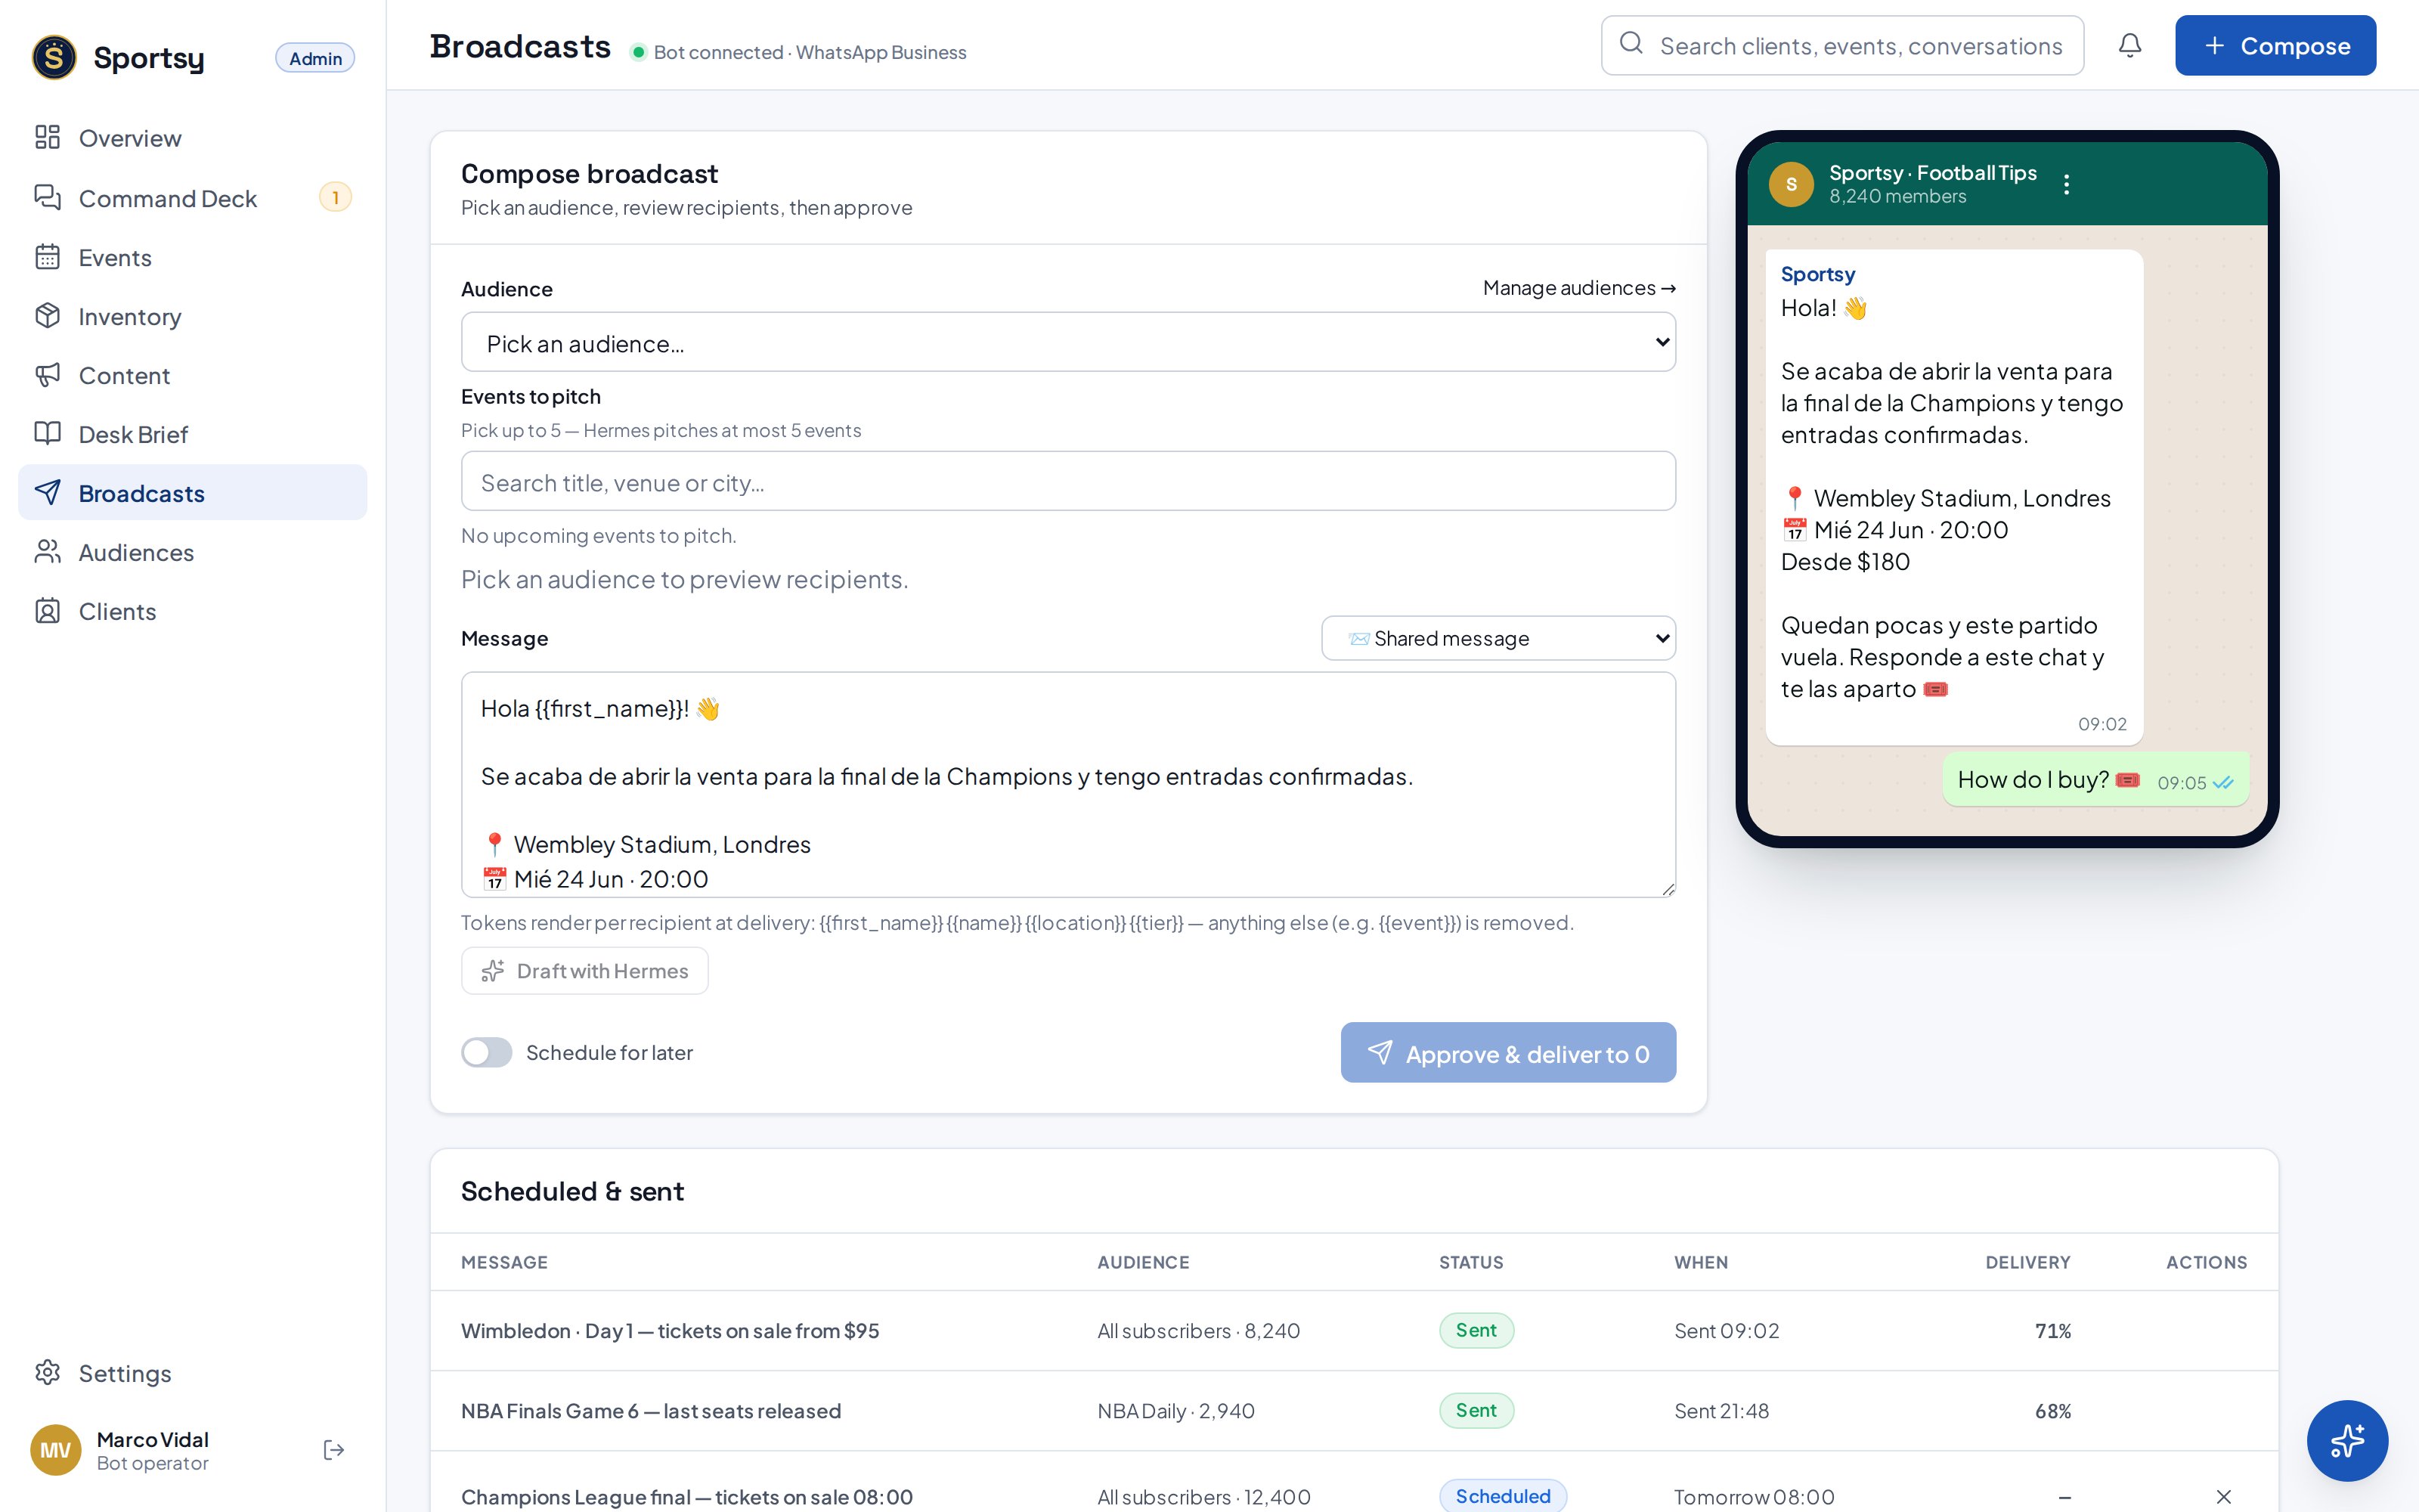Click the message textarea resize handle
Image resolution: width=2419 pixels, height=1512 pixels.
click(x=1668, y=888)
